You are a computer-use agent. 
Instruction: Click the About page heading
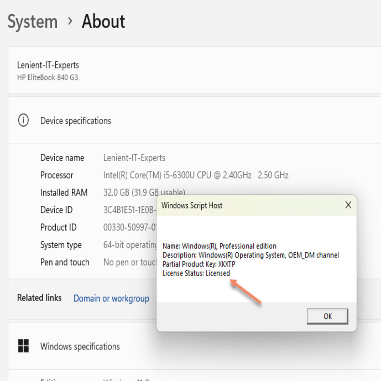coord(103,22)
